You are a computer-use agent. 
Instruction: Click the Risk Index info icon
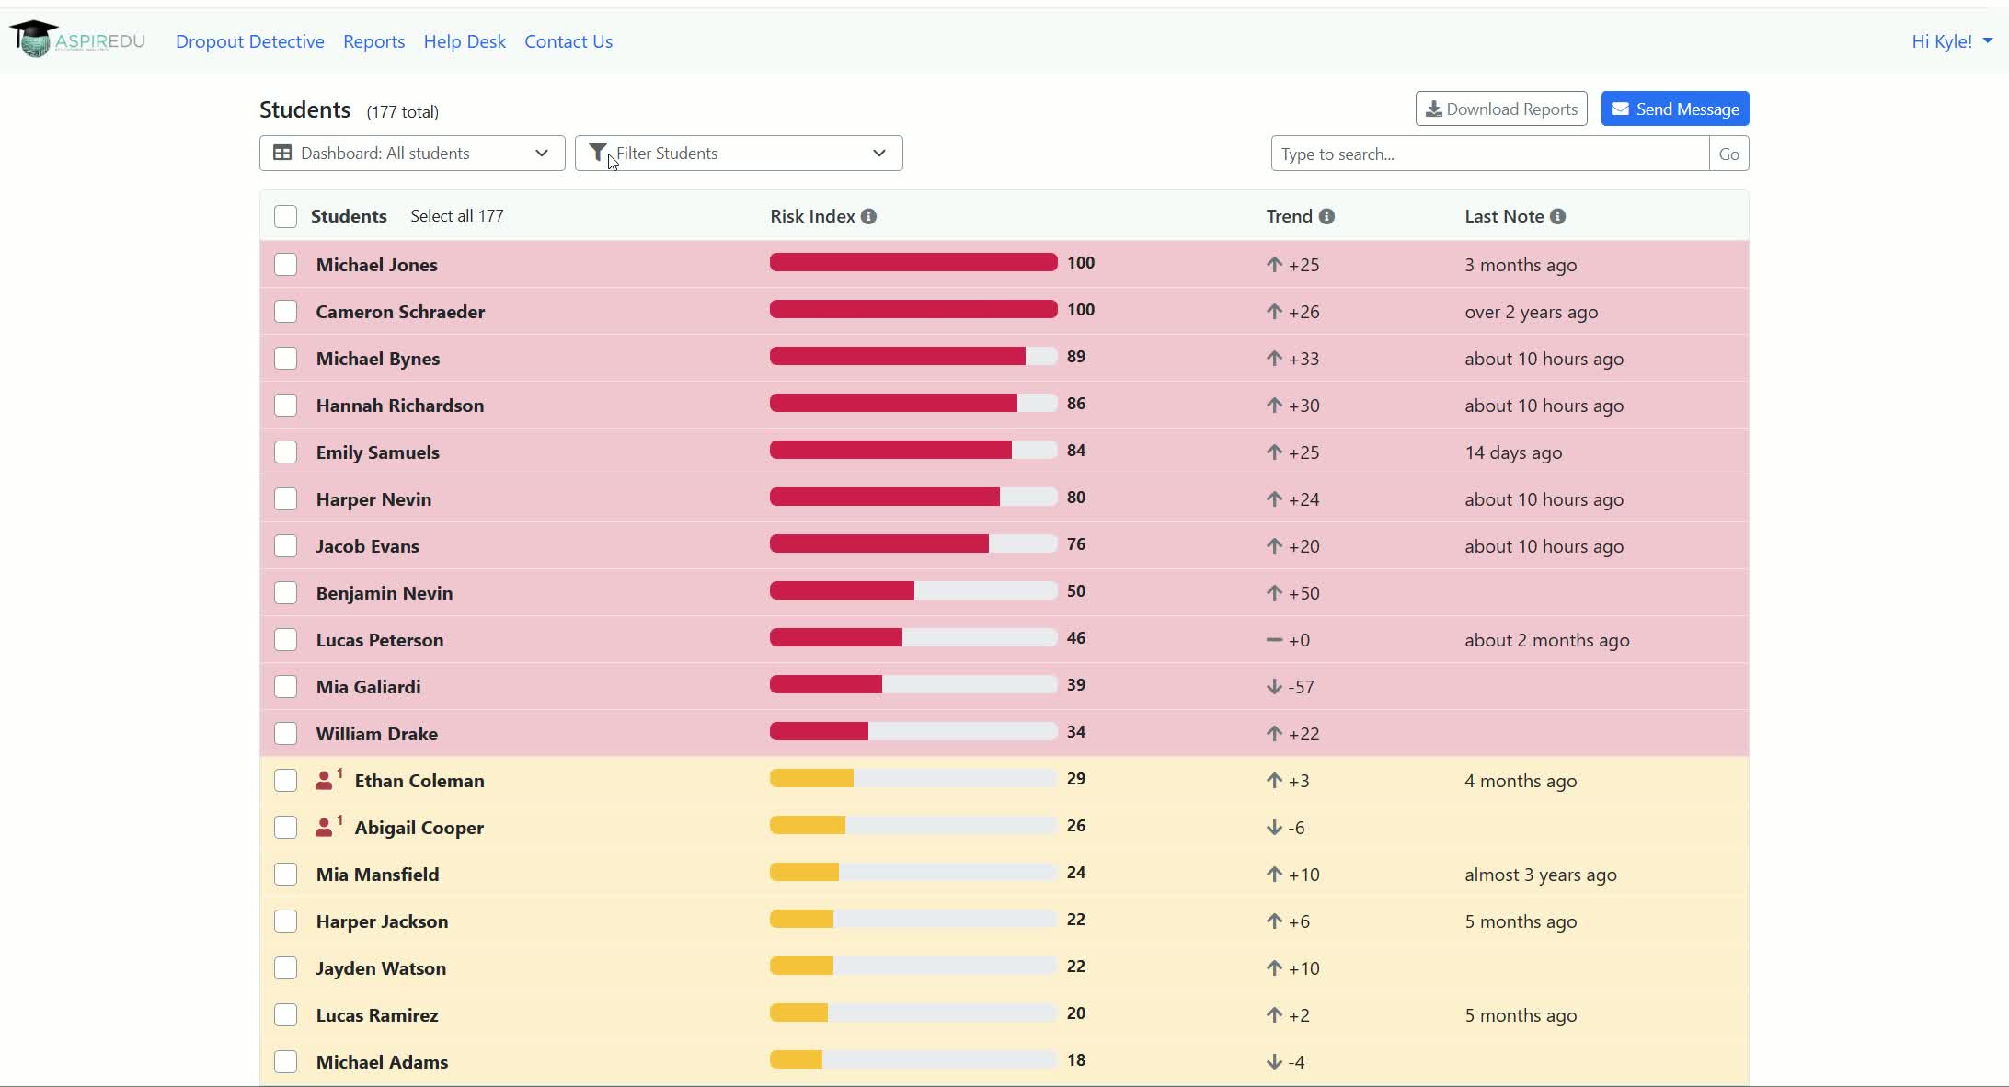tap(868, 216)
